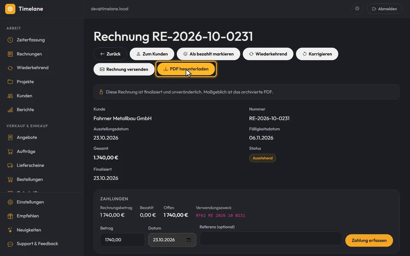Image resolution: width=410 pixels, height=256 pixels.
Task: Select Projekte folder icon in sidebar
Action: (10, 82)
